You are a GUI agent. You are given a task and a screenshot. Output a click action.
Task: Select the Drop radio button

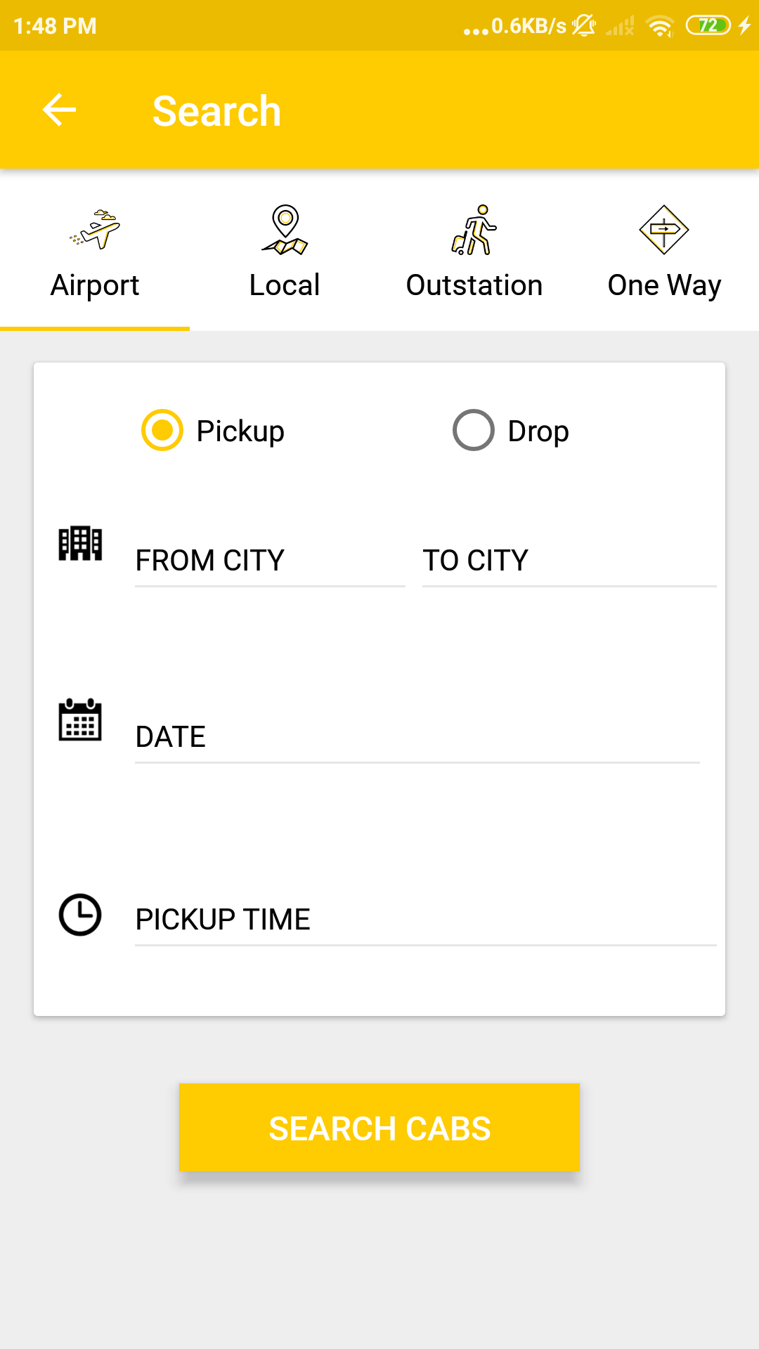(x=474, y=430)
